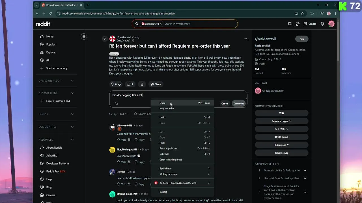Cancel the comment
Image resolution: width=362 pixels, height=203 pixels.
pos(225,103)
